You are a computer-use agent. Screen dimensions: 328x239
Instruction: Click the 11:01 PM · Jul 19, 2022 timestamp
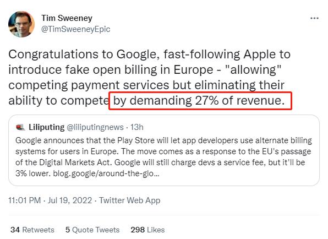(50, 200)
